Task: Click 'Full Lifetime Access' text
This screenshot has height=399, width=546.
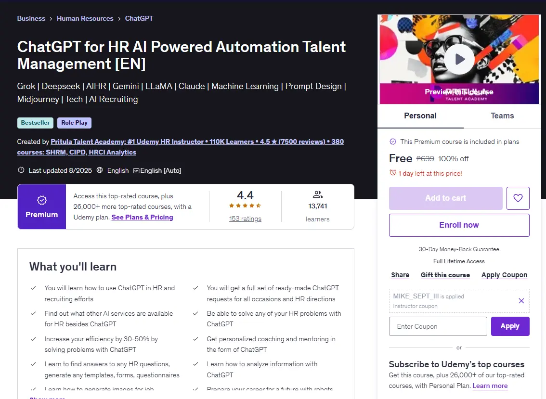Action: (459, 261)
